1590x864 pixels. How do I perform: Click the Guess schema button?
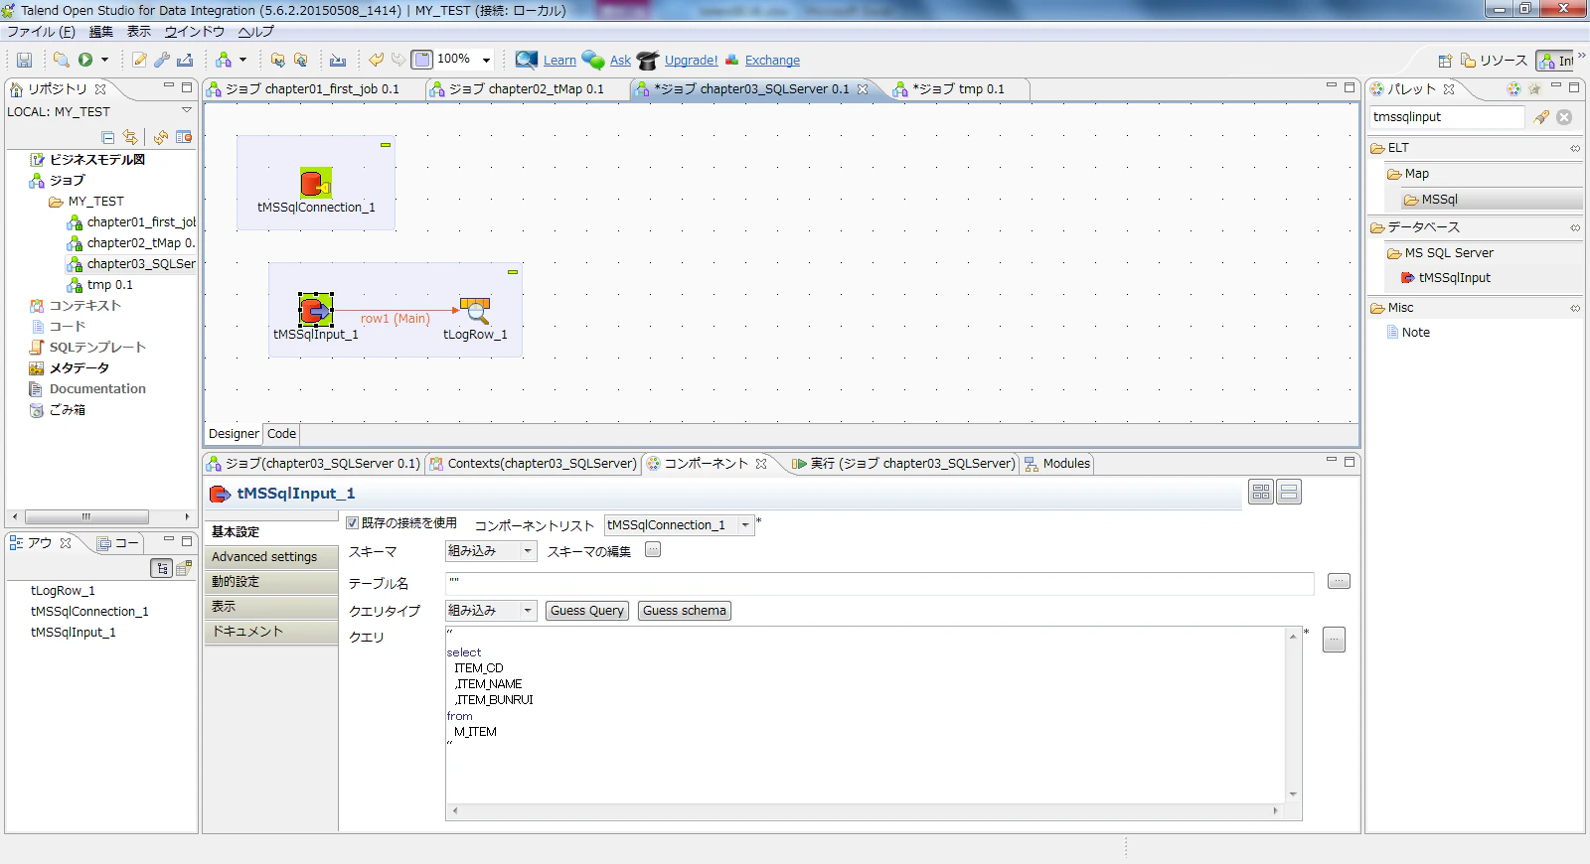point(685,611)
